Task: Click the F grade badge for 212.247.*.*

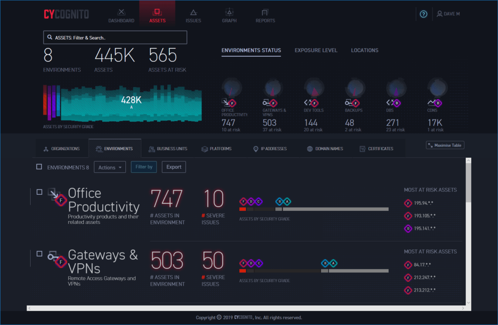Action: click(408, 277)
